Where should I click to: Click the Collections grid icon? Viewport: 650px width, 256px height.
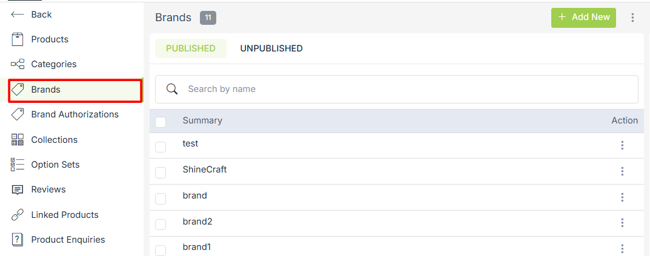pyautogui.click(x=18, y=140)
